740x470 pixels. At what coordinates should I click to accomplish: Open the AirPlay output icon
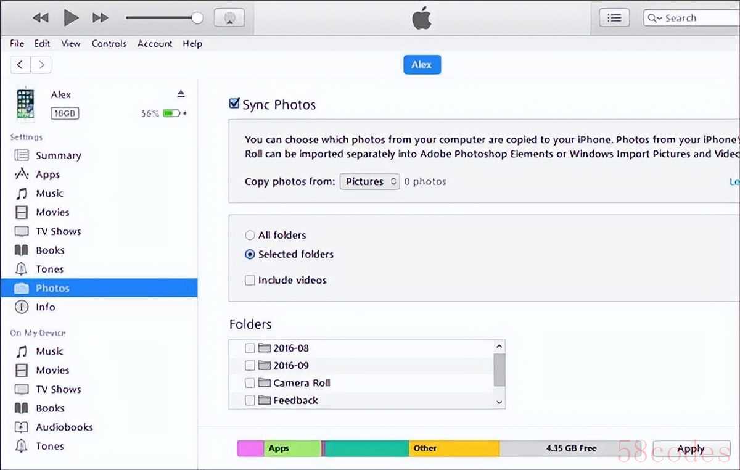tap(229, 18)
